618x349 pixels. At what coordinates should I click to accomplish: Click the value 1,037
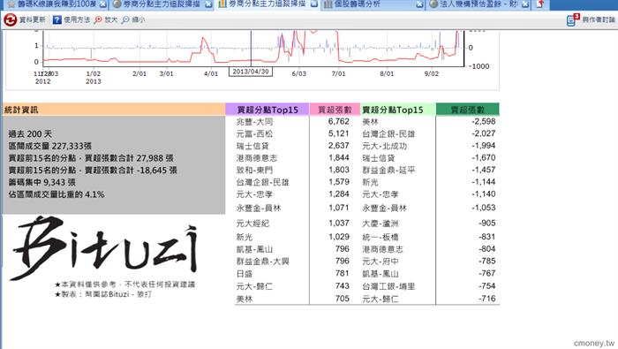338,224
